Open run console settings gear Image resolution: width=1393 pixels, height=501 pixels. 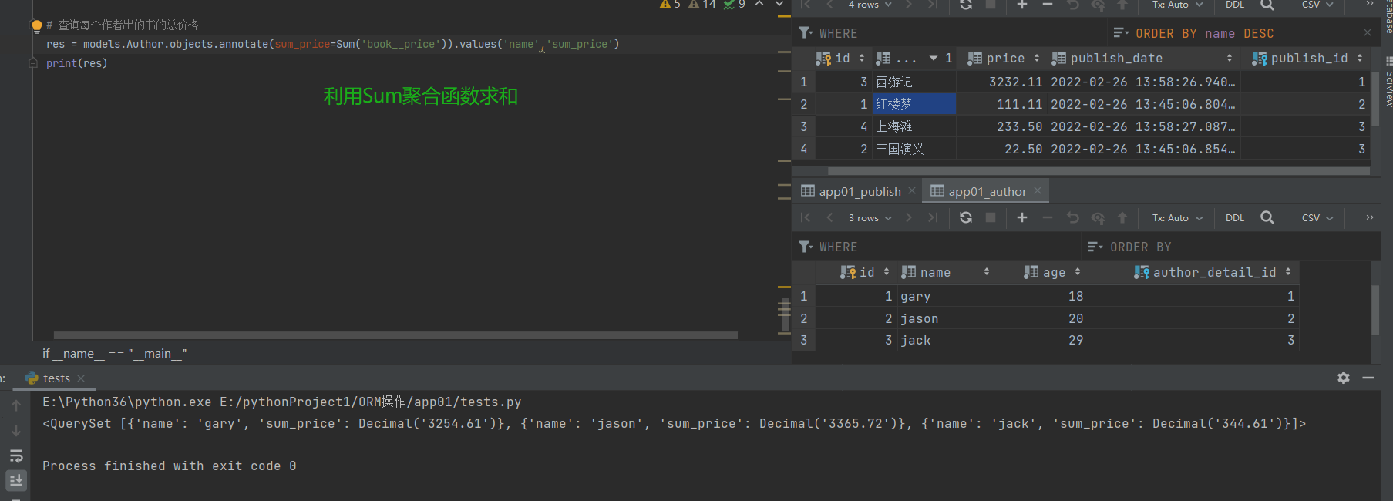[1344, 378]
